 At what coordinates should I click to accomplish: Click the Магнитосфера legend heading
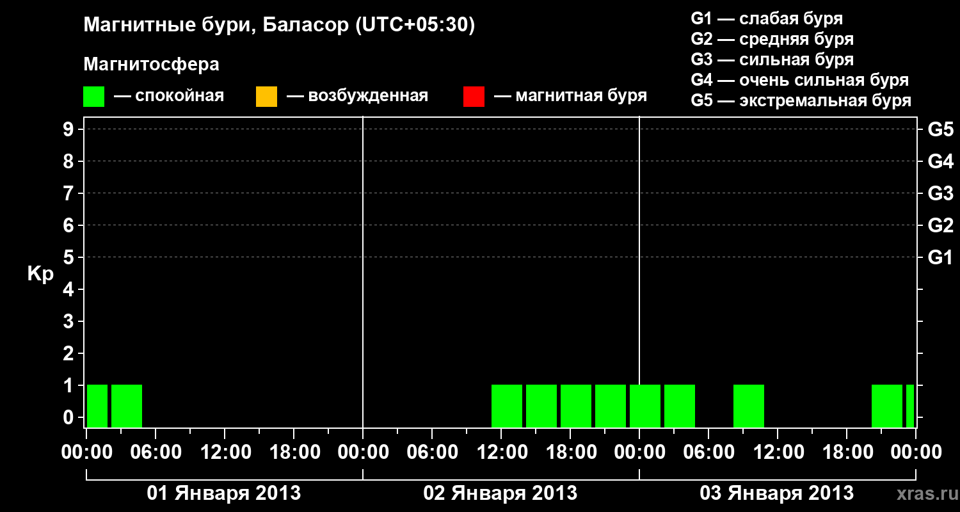[151, 65]
